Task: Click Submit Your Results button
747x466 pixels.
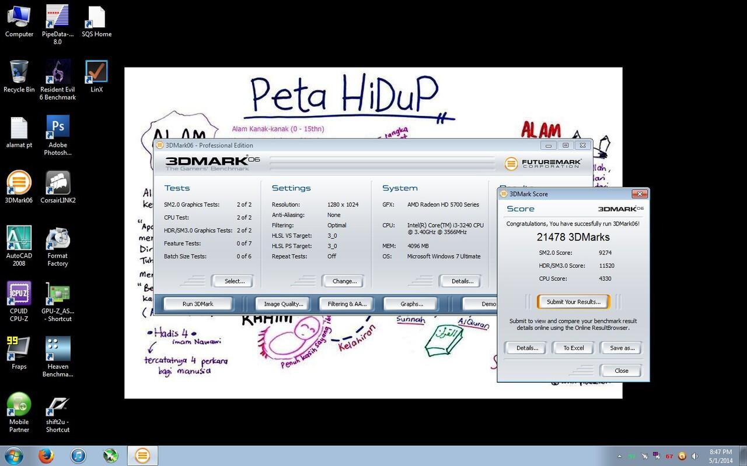Action: [573, 302]
